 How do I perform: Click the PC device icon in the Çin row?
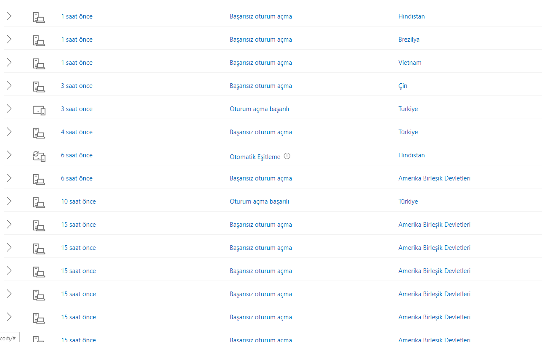39,87
